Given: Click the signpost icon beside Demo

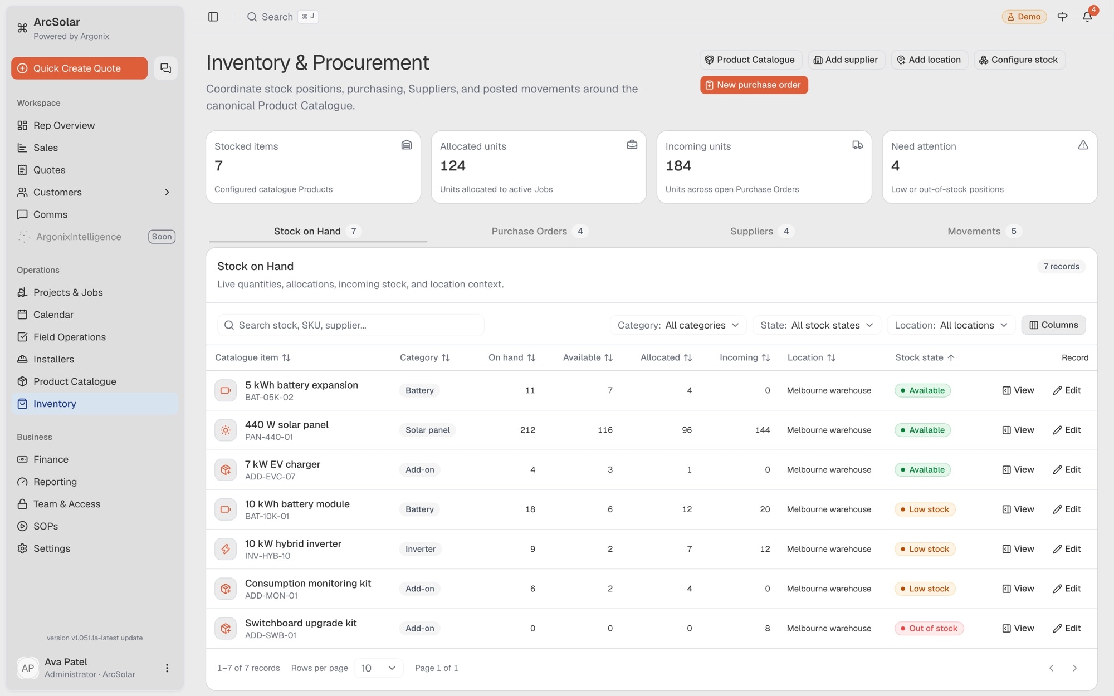Looking at the screenshot, I should 1062,17.
